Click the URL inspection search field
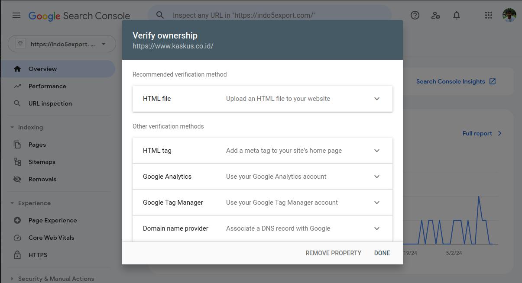Image resolution: width=522 pixels, height=283 pixels. point(269,16)
